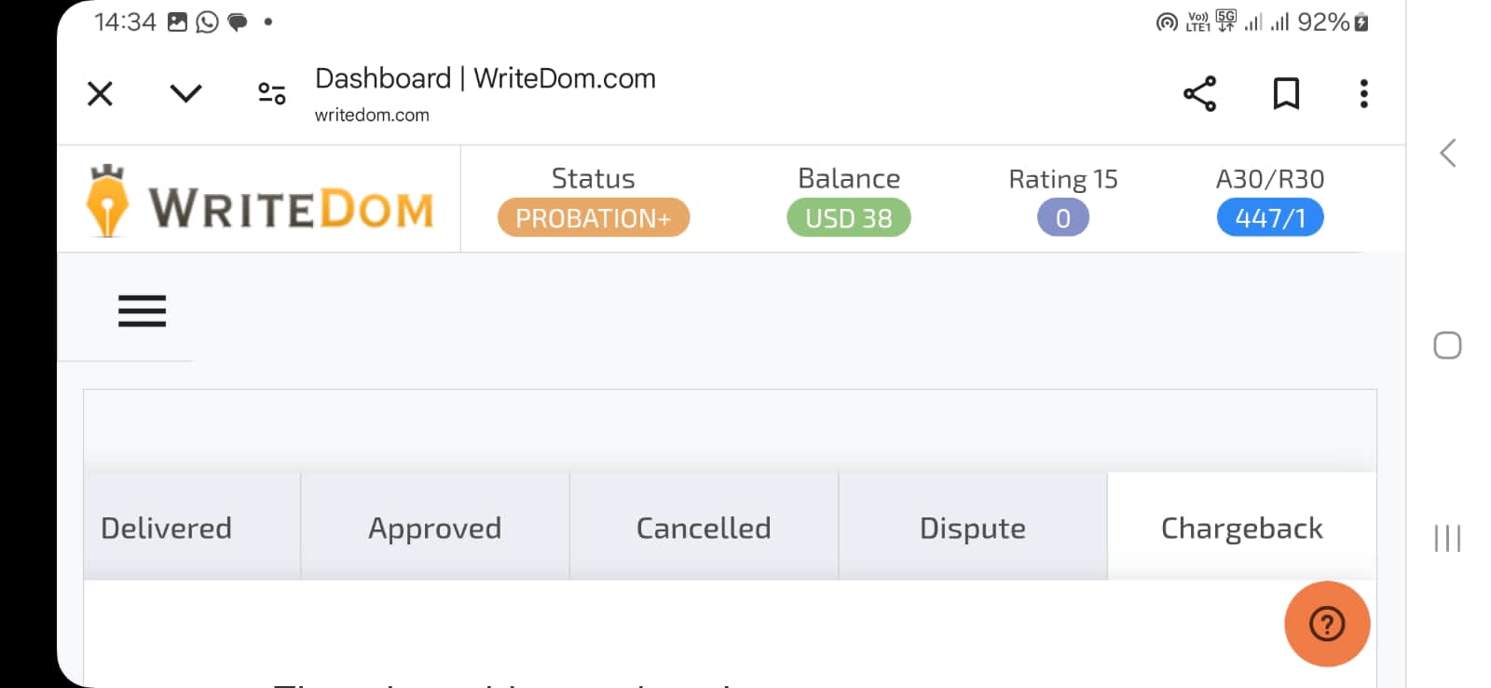Switch to the Approved tab
Screen dimensions: 1491x688
coord(435,527)
